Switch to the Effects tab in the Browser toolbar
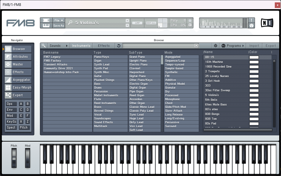The height and width of the screenshot is (176, 281). coord(104,46)
